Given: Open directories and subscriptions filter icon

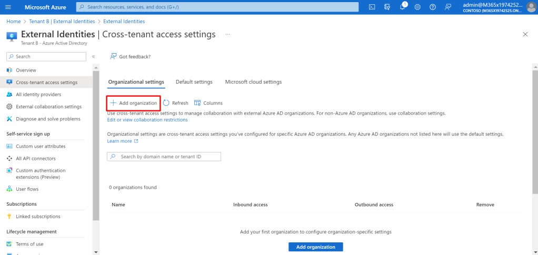Looking at the screenshot, I should click(387, 7).
